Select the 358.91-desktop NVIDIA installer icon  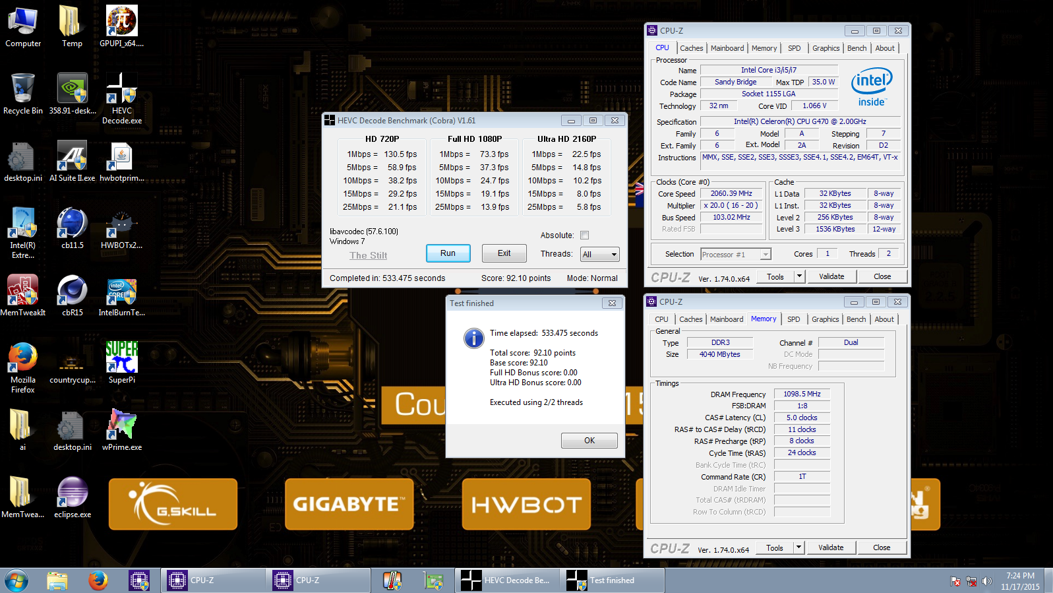coord(73,94)
